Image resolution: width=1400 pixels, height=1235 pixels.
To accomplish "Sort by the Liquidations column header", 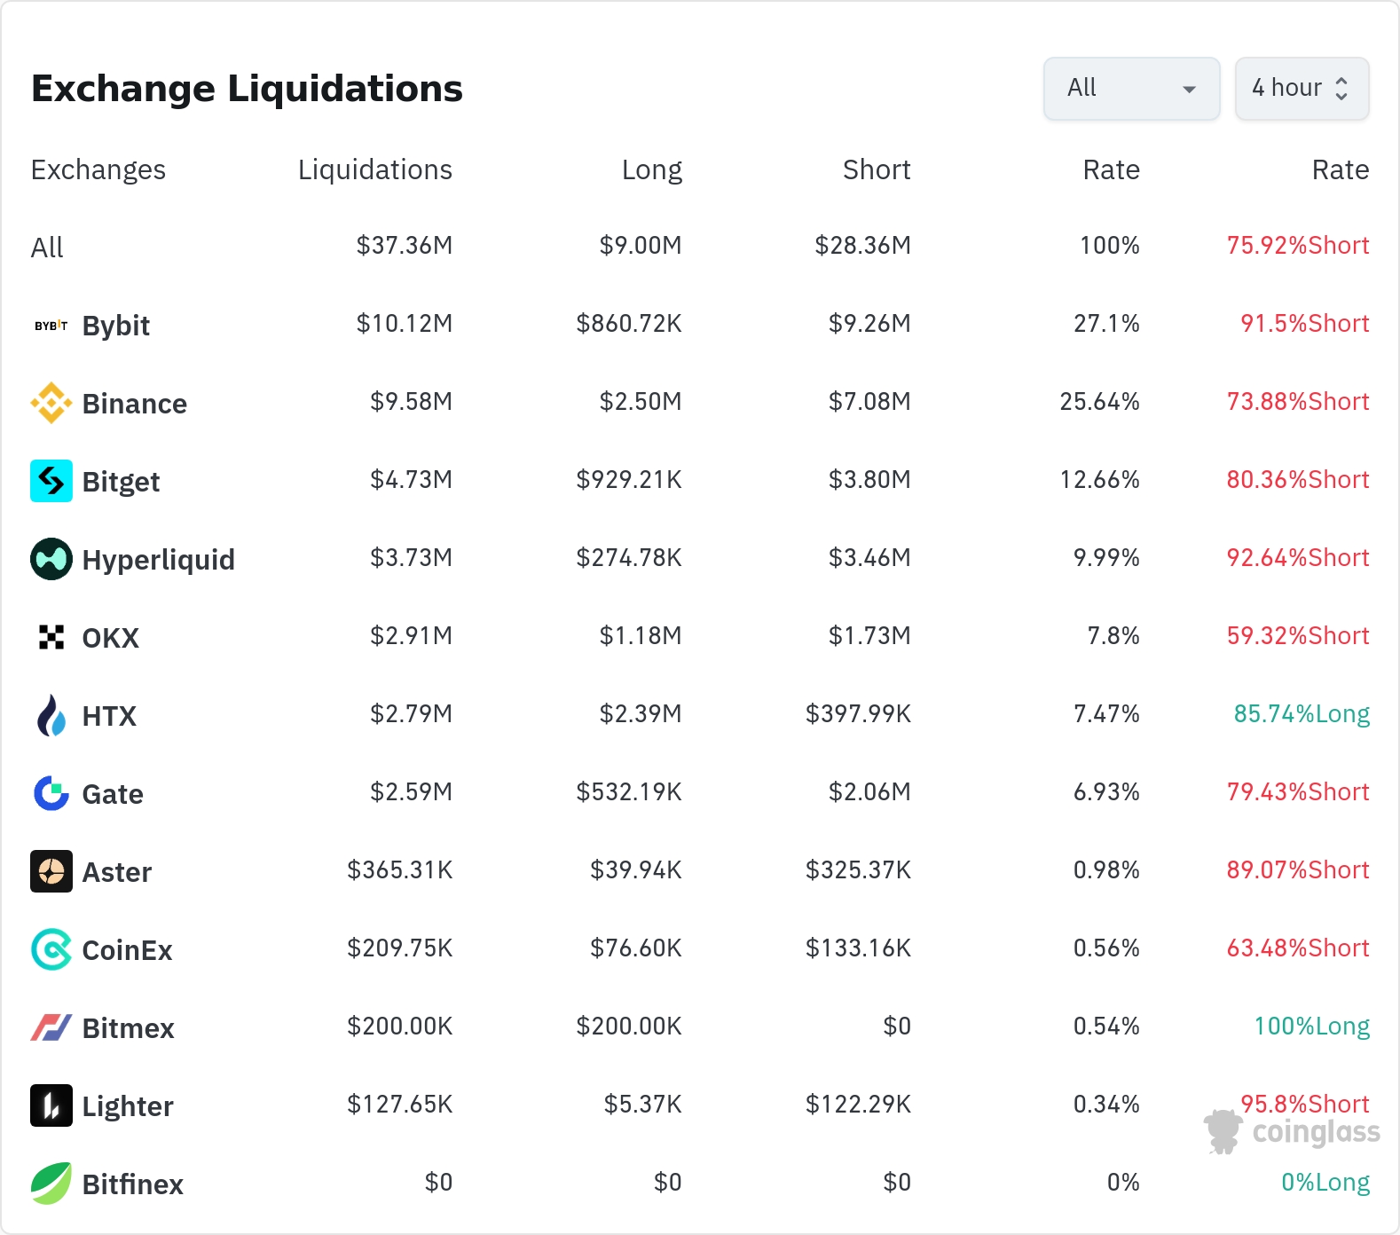I will coord(374,169).
